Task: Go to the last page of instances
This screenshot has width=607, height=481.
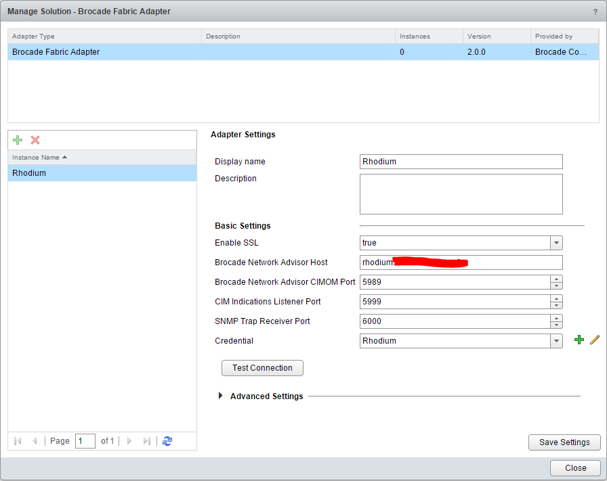Action: point(146,441)
